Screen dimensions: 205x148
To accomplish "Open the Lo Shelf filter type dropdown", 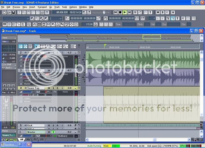I will tap(9, 64).
